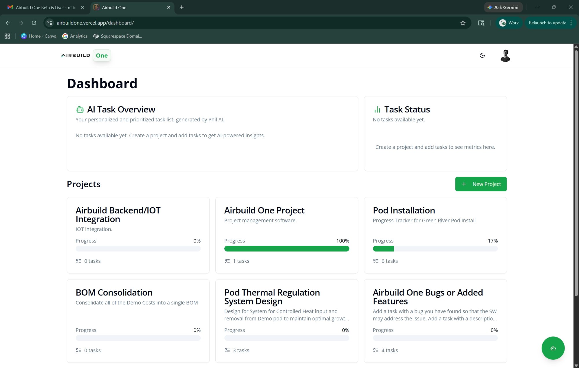Bookmark this page using the star icon
Screen dimensions: 579x368
(463, 23)
